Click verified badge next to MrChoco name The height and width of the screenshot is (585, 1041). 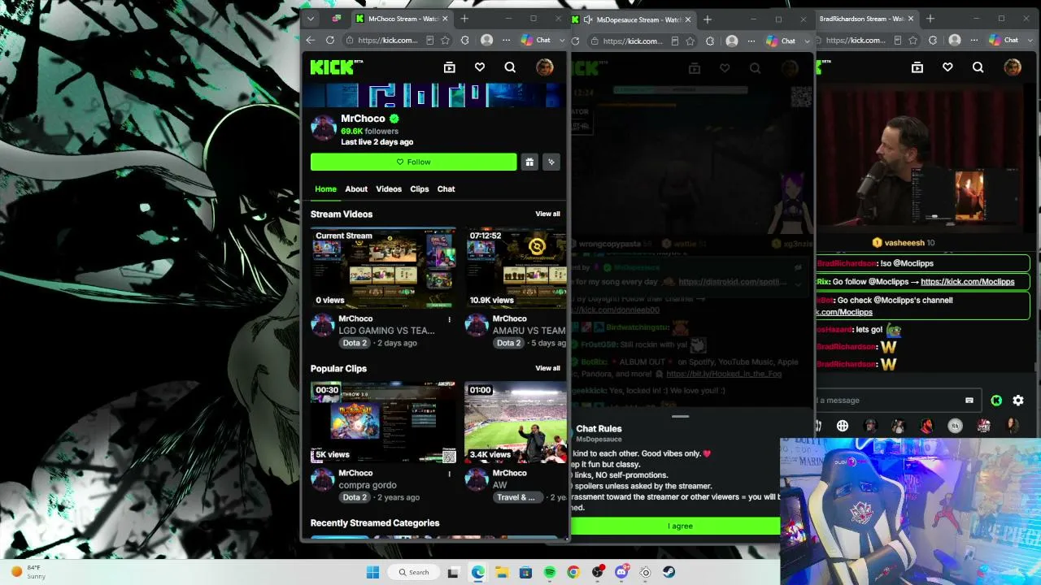[x=394, y=119]
